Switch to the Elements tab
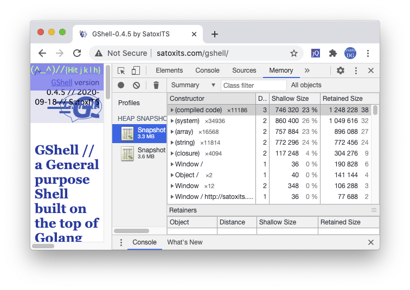Image resolution: width=410 pixels, height=290 pixels. pyautogui.click(x=169, y=70)
